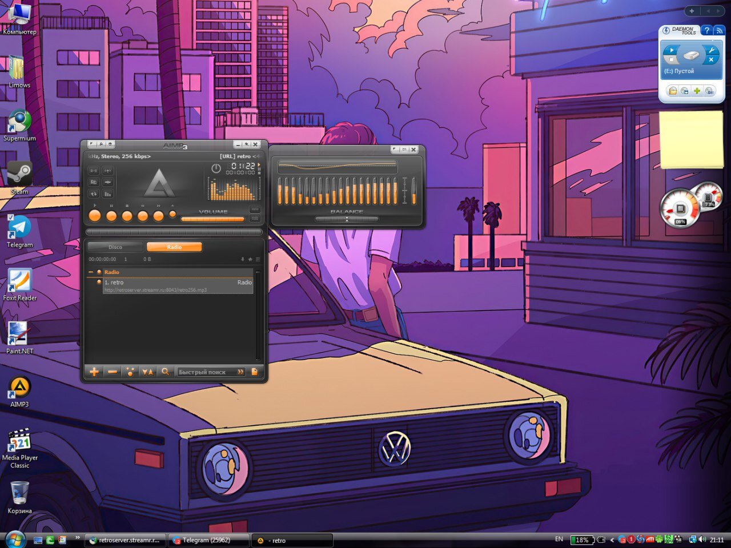Viewport: 731px width, 548px height.
Task: Collapse the Radio group in playlist
Action: click(90, 272)
